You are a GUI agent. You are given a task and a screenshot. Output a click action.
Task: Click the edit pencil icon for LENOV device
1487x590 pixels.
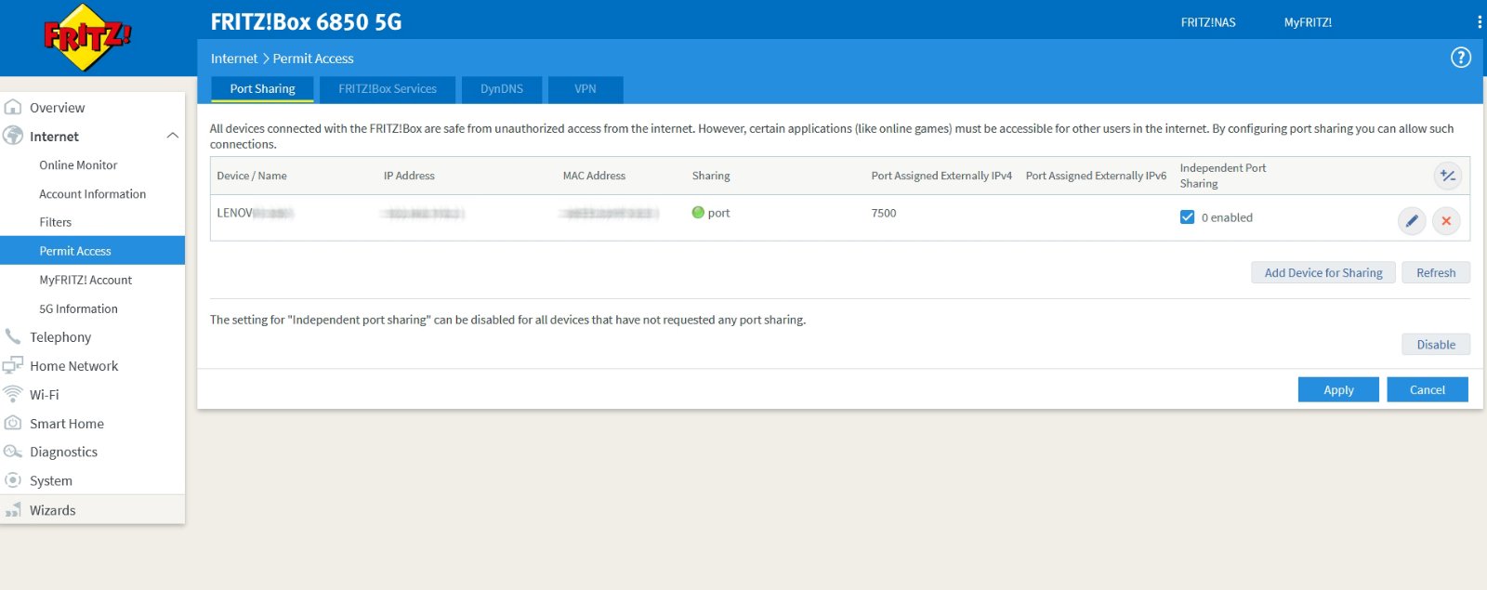pyautogui.click(x=1412, y=221)
